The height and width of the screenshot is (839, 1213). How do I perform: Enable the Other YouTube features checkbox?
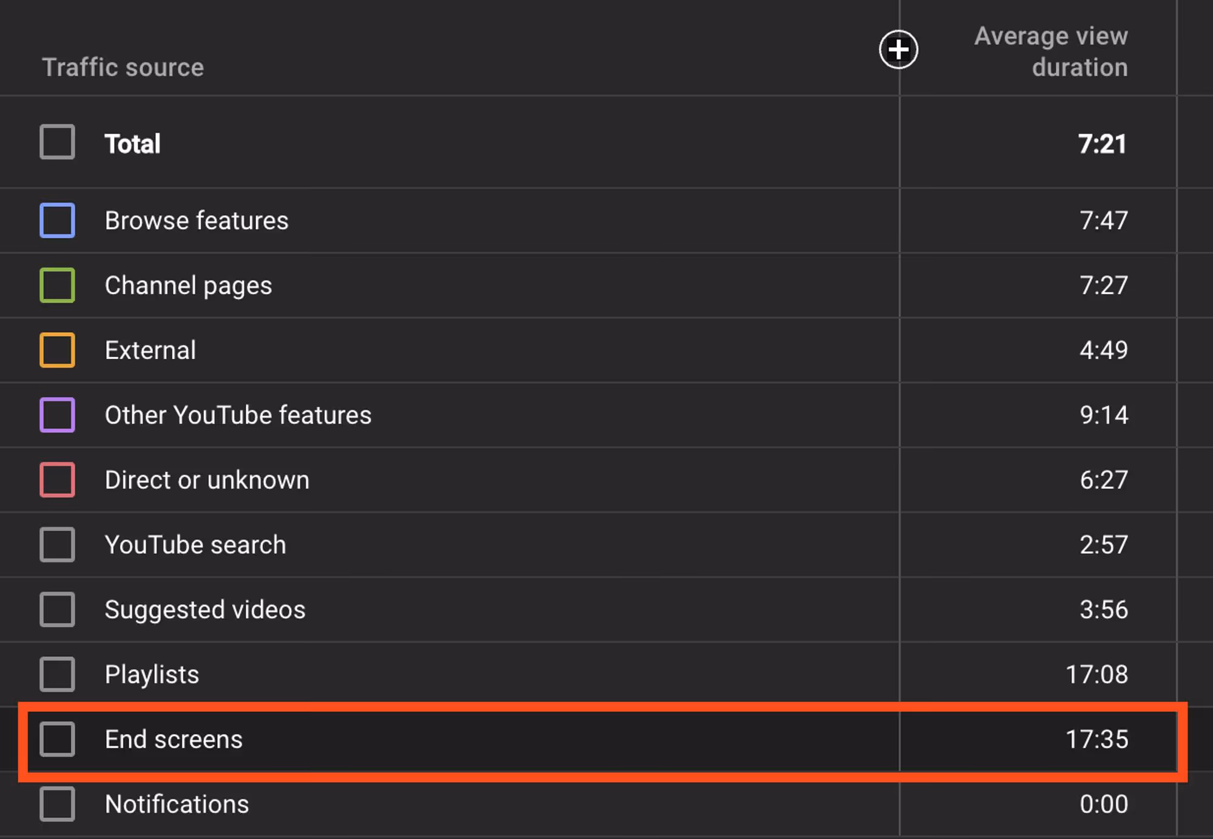(58, 415)
